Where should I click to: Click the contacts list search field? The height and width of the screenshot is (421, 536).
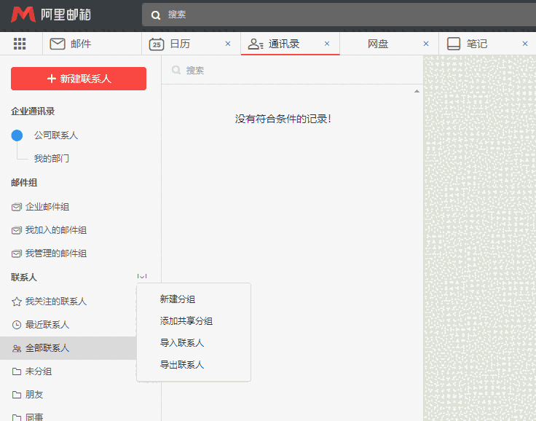click(x=291, y=71)
